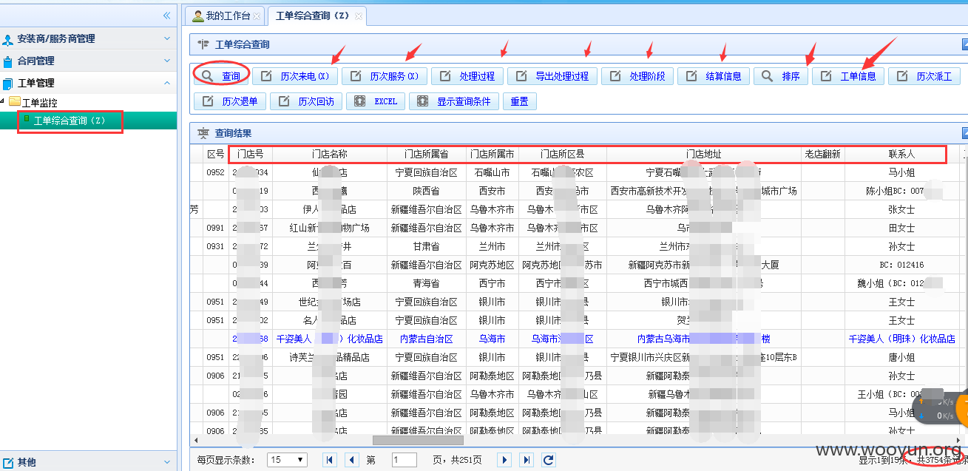This screenshot has width=968, height=471.
Task: Open 历次服务(X) records
Action: 385,76
